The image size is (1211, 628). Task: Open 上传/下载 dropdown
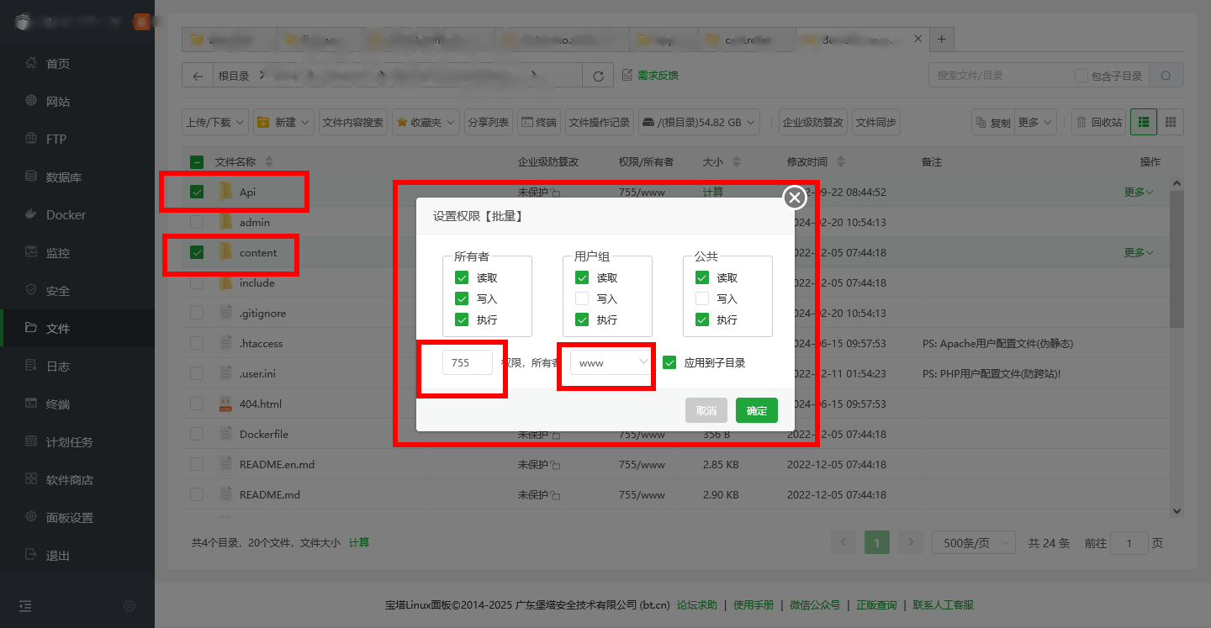click(215, 122)
